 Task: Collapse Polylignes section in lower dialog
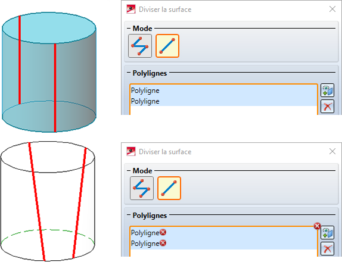click(x=129, y=215)
